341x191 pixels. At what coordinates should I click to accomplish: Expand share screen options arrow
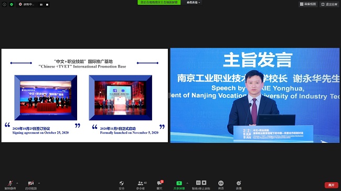(x=187, y=183)
